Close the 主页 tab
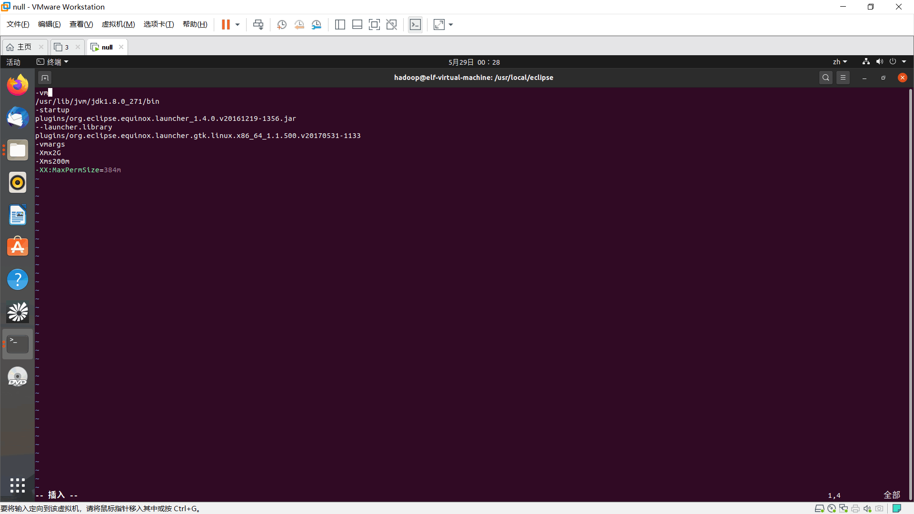 [x=41, y=47]
